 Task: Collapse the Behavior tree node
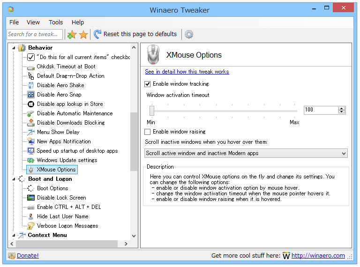(14, 48)
